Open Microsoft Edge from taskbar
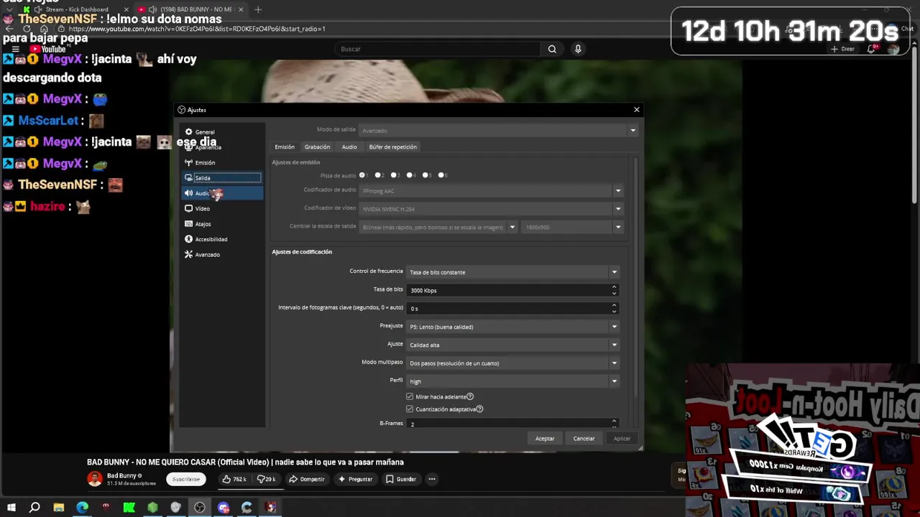The height and width of the screenshot is (517, 920). coord(82,508)
